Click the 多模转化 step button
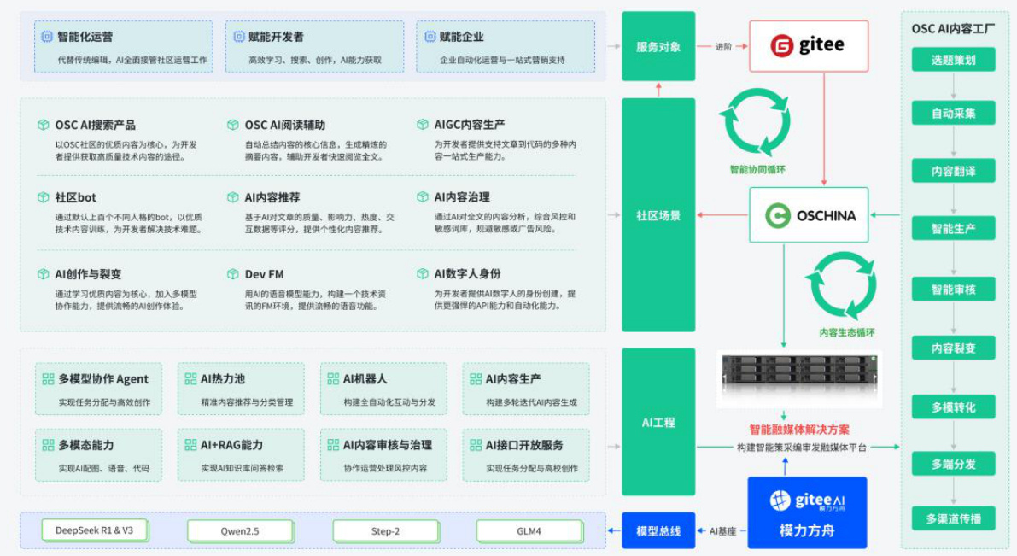The width and height of the screenshot is (1017, 556). 954,407
